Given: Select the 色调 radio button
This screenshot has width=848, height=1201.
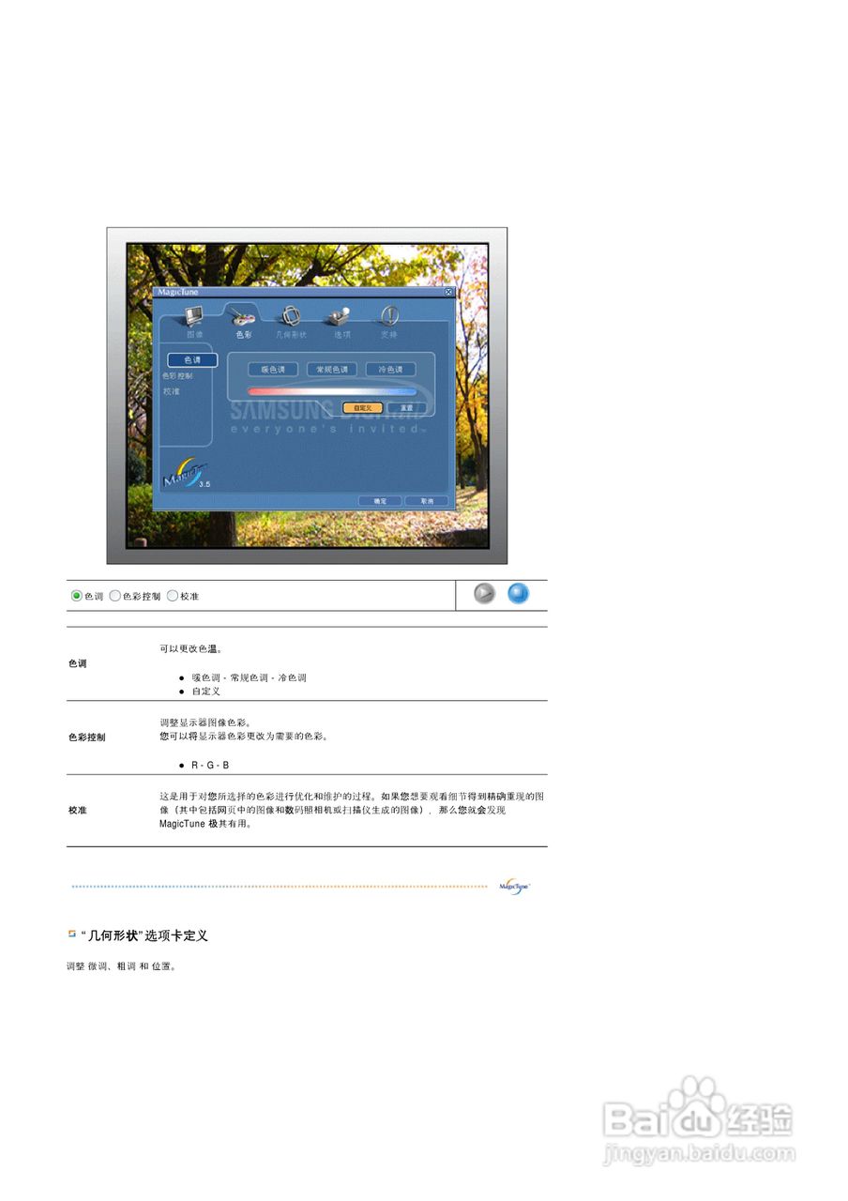Looking at the screenshot, I should click(x=76, y=596).
